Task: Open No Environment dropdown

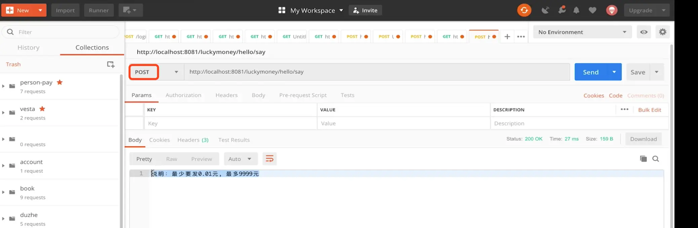Action: pos(582,32)
